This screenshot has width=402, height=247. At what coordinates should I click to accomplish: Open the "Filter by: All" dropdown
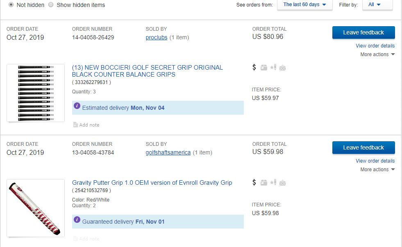(x=377, y=5)
